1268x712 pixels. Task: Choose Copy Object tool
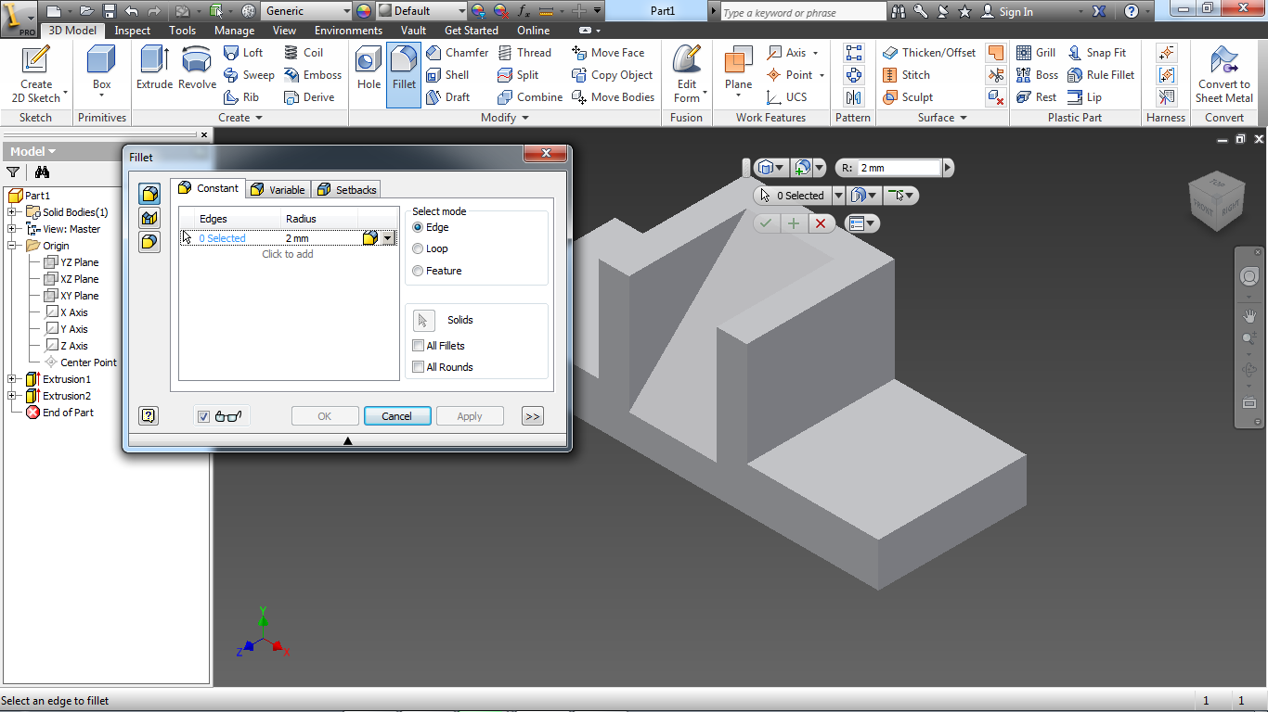pos(612,75)
